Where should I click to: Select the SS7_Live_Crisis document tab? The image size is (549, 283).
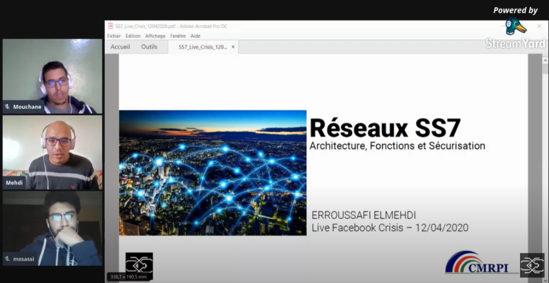203,47
